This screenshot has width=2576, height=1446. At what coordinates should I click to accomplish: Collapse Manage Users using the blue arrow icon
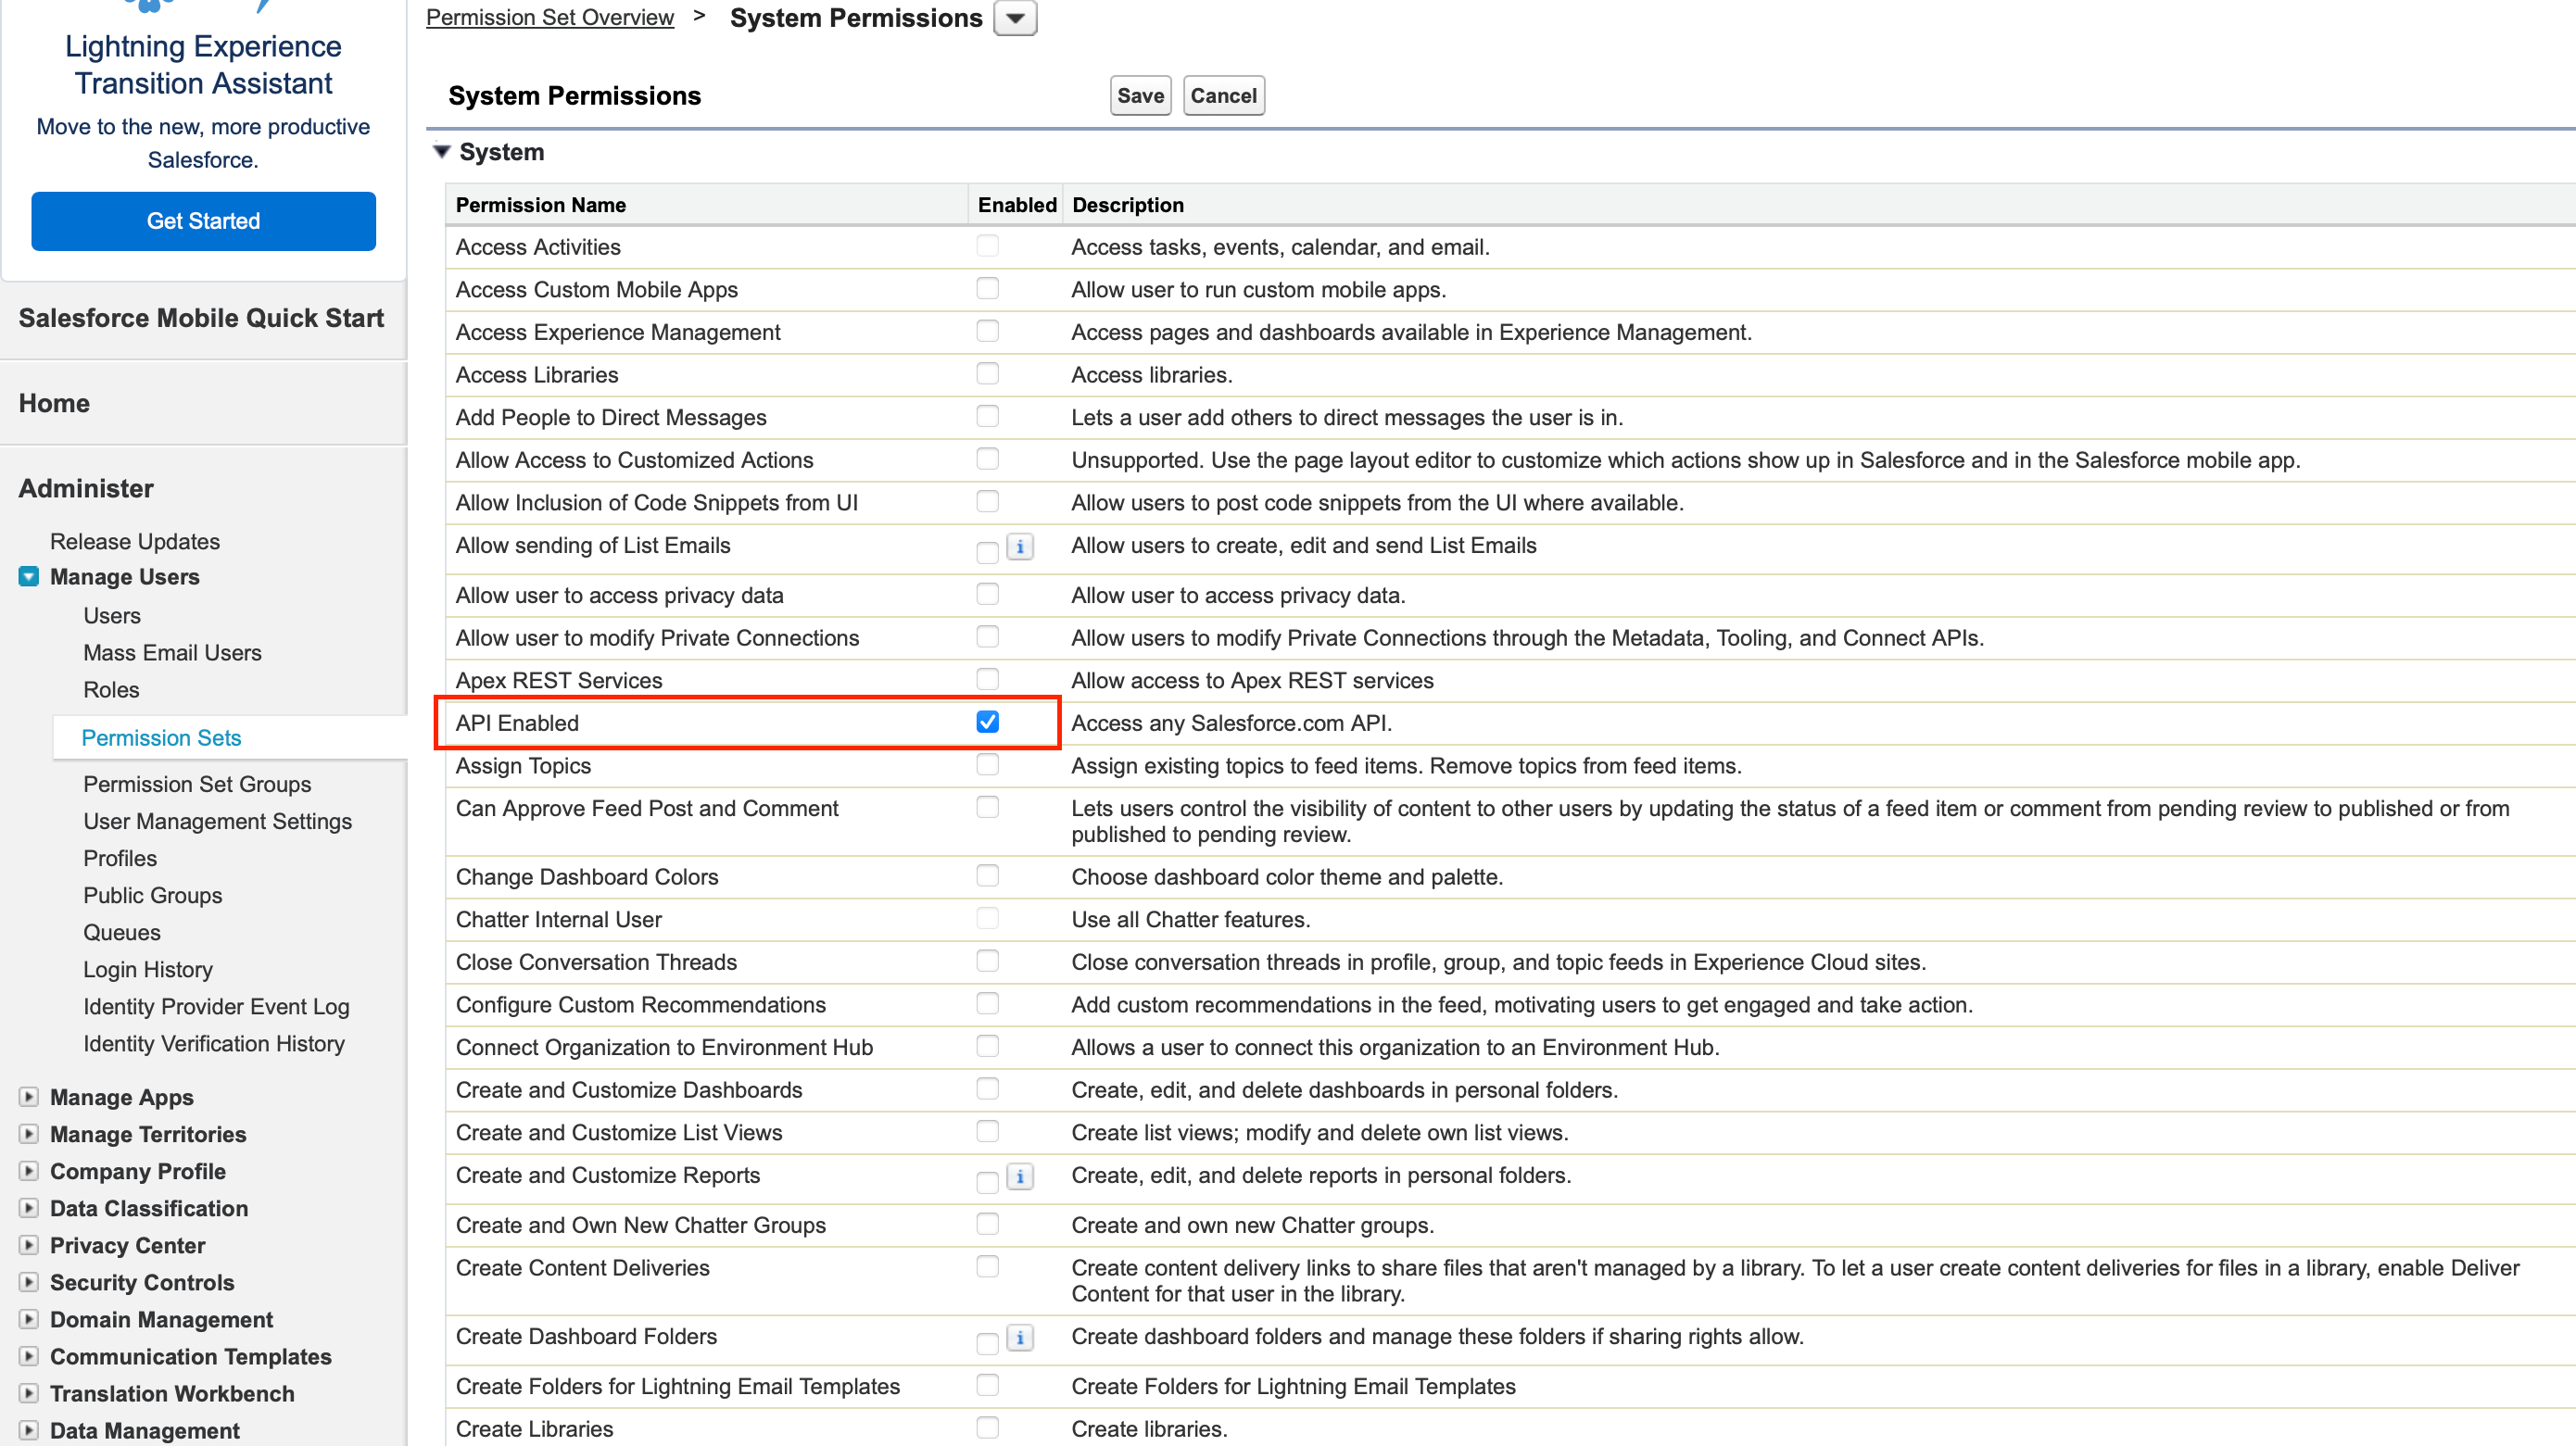click(x=28, y=576)
